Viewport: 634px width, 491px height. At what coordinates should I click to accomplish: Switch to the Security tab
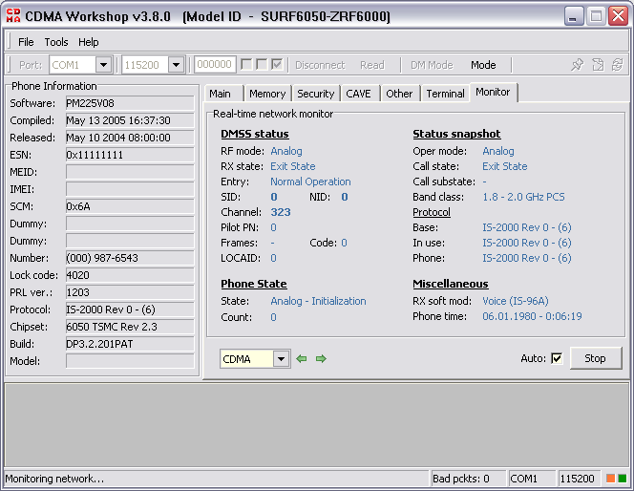pos(316,94)
